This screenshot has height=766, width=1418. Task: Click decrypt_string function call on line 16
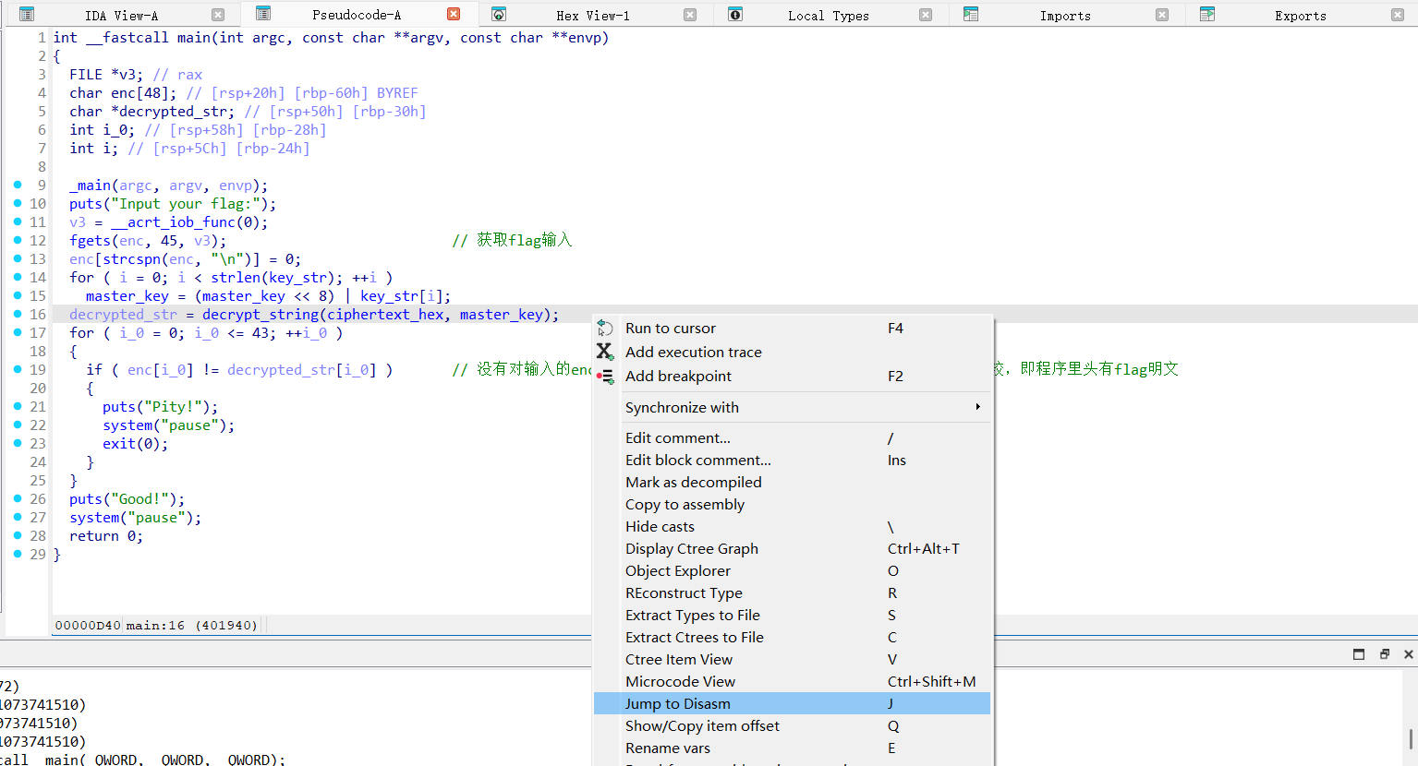(x=261, y=315)
